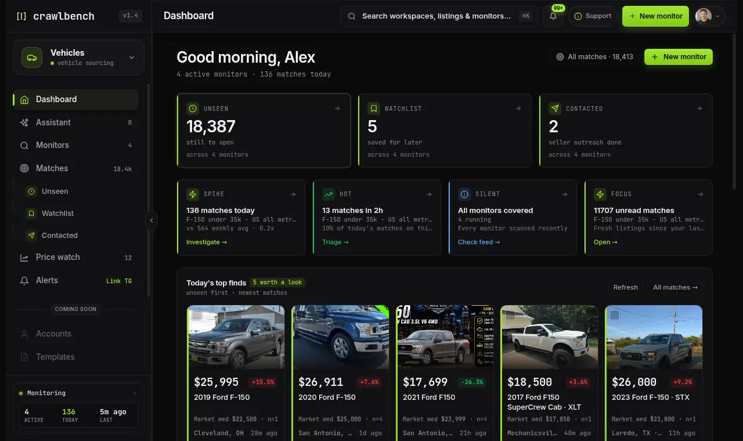Screen dimensions: 743x441
Task: Open WATCHLIST card arrow
Action: (518, 109)
